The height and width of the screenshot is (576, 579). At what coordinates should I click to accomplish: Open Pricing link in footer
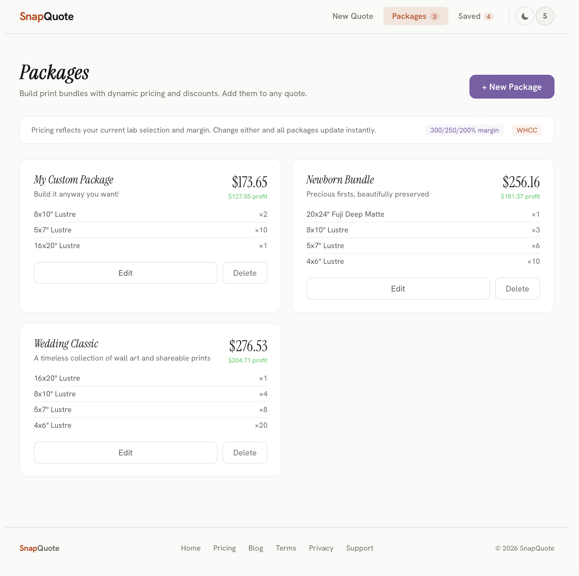(x=225, y=548)
